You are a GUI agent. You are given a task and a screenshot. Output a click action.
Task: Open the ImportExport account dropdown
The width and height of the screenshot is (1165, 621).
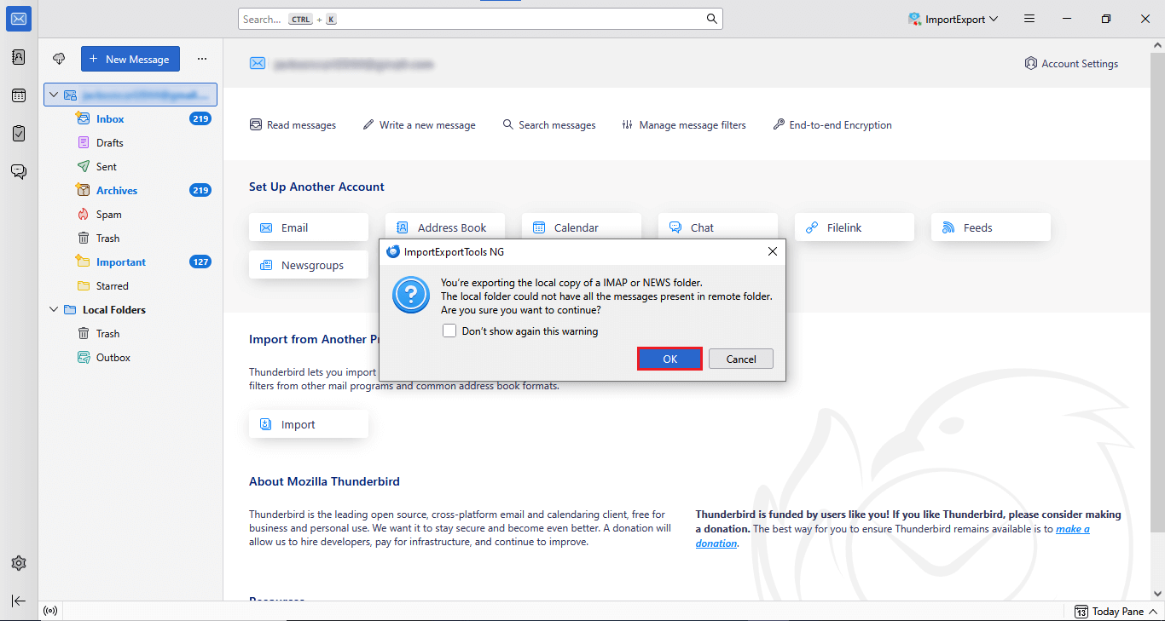[953, 18]
